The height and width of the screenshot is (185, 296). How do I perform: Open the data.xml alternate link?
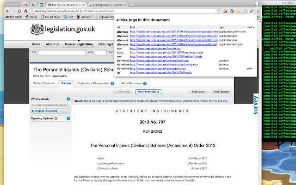[174, 40]
